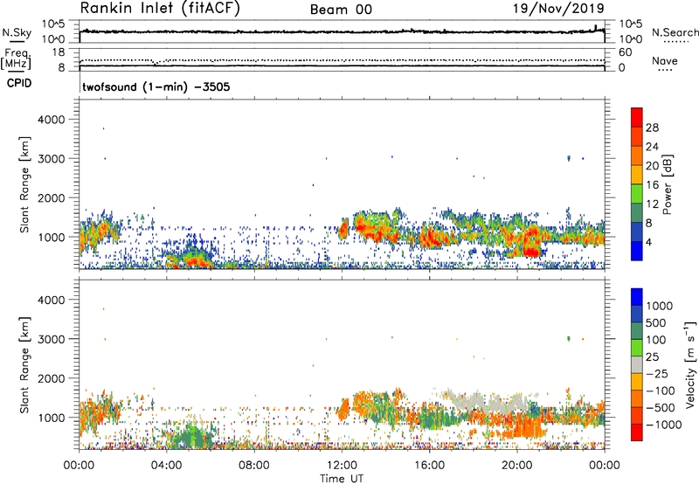Click the '2000' tick of the velocity panel
This screenshot has height=484, width=699.
point(52,378)
